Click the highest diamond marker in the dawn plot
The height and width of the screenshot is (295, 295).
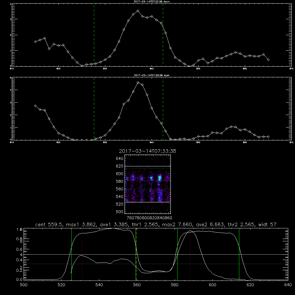[x=138, y=11]
